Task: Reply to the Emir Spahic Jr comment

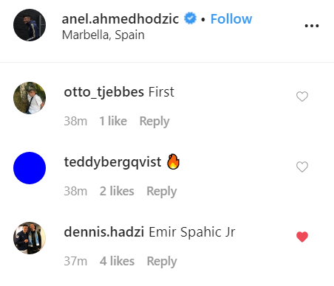Action: [x=162, y=262]
